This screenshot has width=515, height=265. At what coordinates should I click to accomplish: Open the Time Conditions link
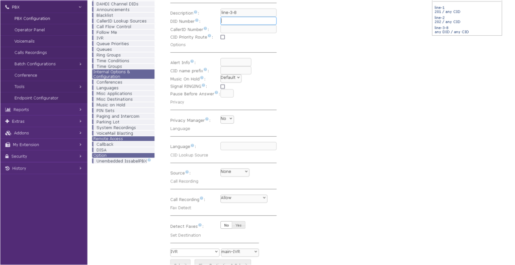(112, 61)
